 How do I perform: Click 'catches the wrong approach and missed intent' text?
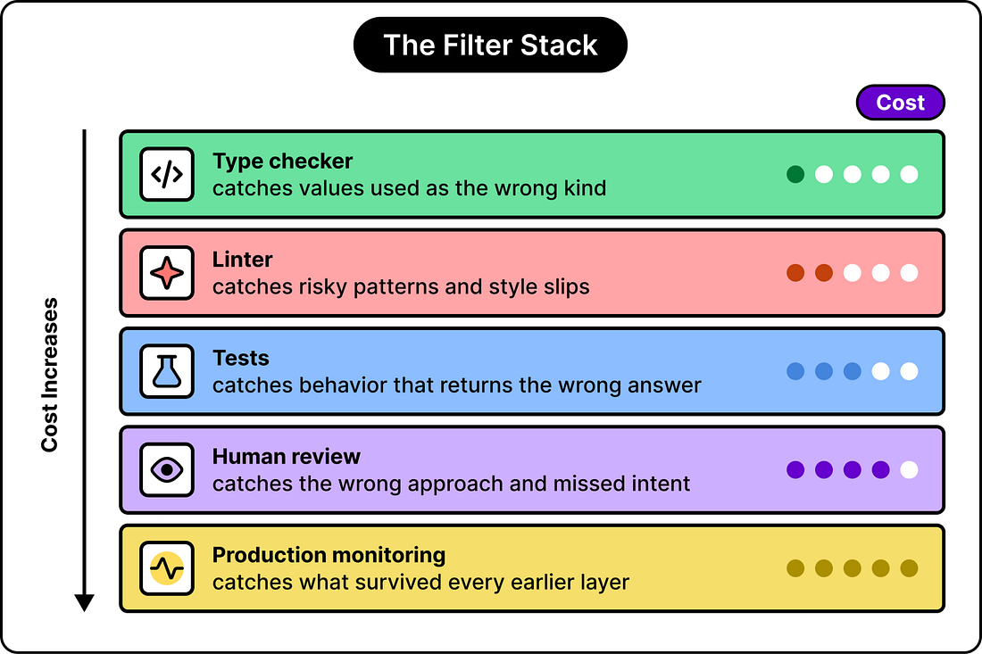(x=451, y=484)
